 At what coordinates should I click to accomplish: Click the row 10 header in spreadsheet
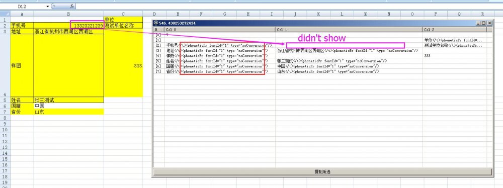(5, 129)
